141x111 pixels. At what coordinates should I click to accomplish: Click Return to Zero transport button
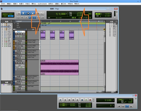tap(65, 100)
